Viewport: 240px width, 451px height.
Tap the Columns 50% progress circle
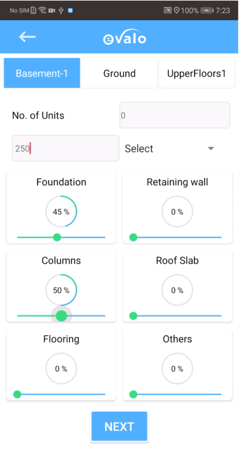coord(61,290)
